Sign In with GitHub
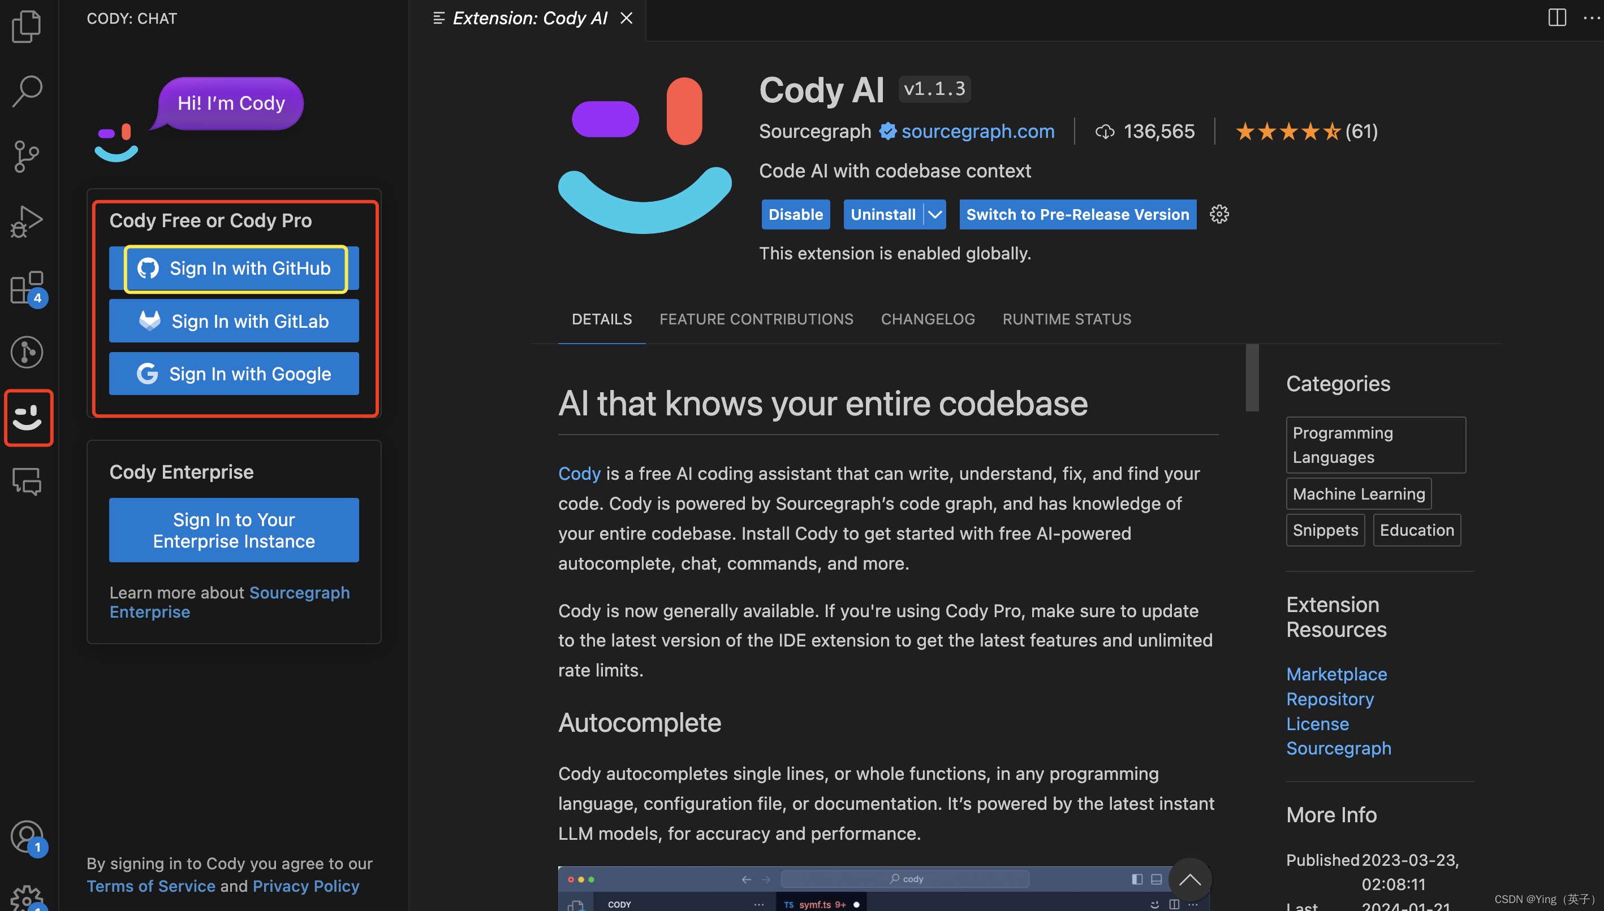Viewport: 1604px width, 911px height. tap(234, 268)
